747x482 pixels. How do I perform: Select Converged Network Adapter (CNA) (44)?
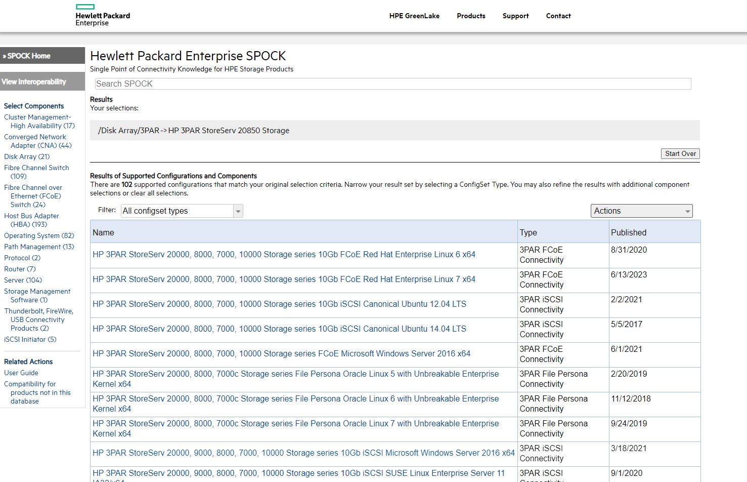(38, 141)
